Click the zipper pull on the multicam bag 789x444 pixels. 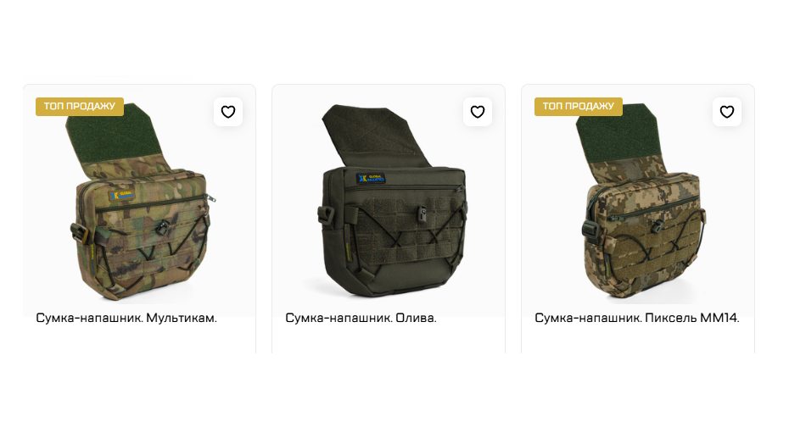point(210,198)
